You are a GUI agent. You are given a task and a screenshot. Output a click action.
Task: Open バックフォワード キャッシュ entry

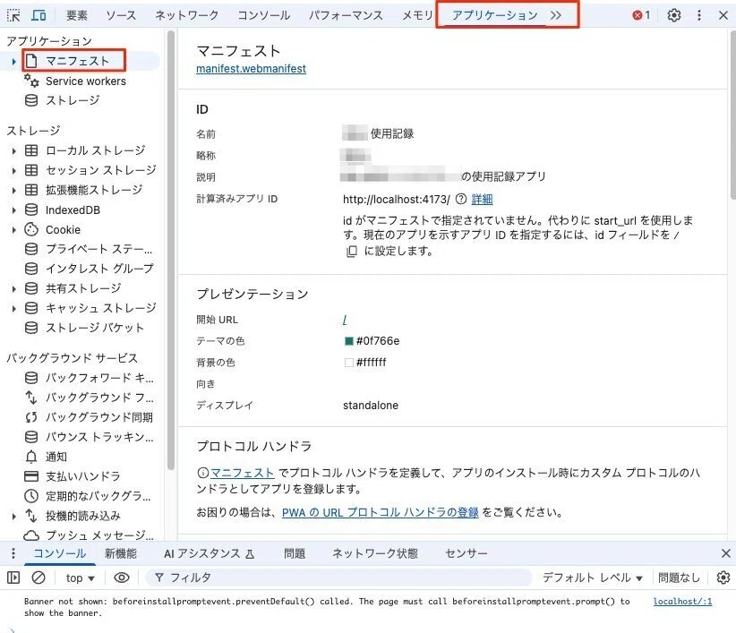pyautogui.click(x=89, y=378)
